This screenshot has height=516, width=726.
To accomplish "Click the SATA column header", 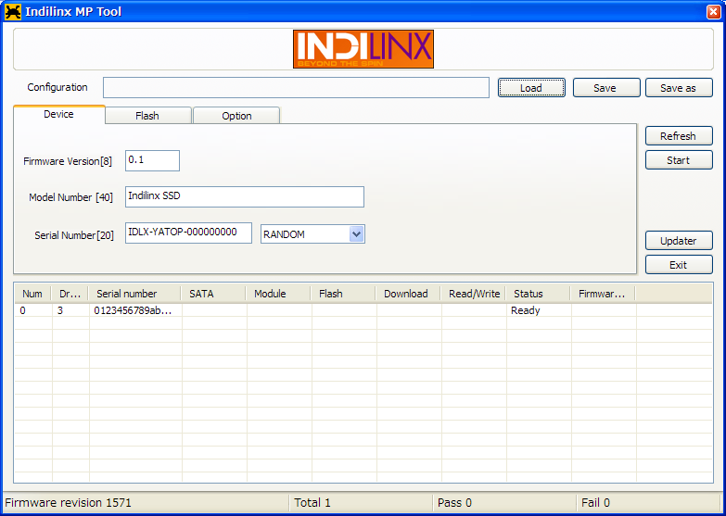I will click(x=213, y=294).
